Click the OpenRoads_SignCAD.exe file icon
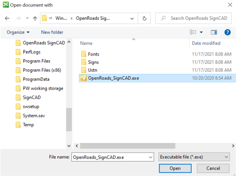Viewport: 236px width, 176px height. (x=83, y=78)
